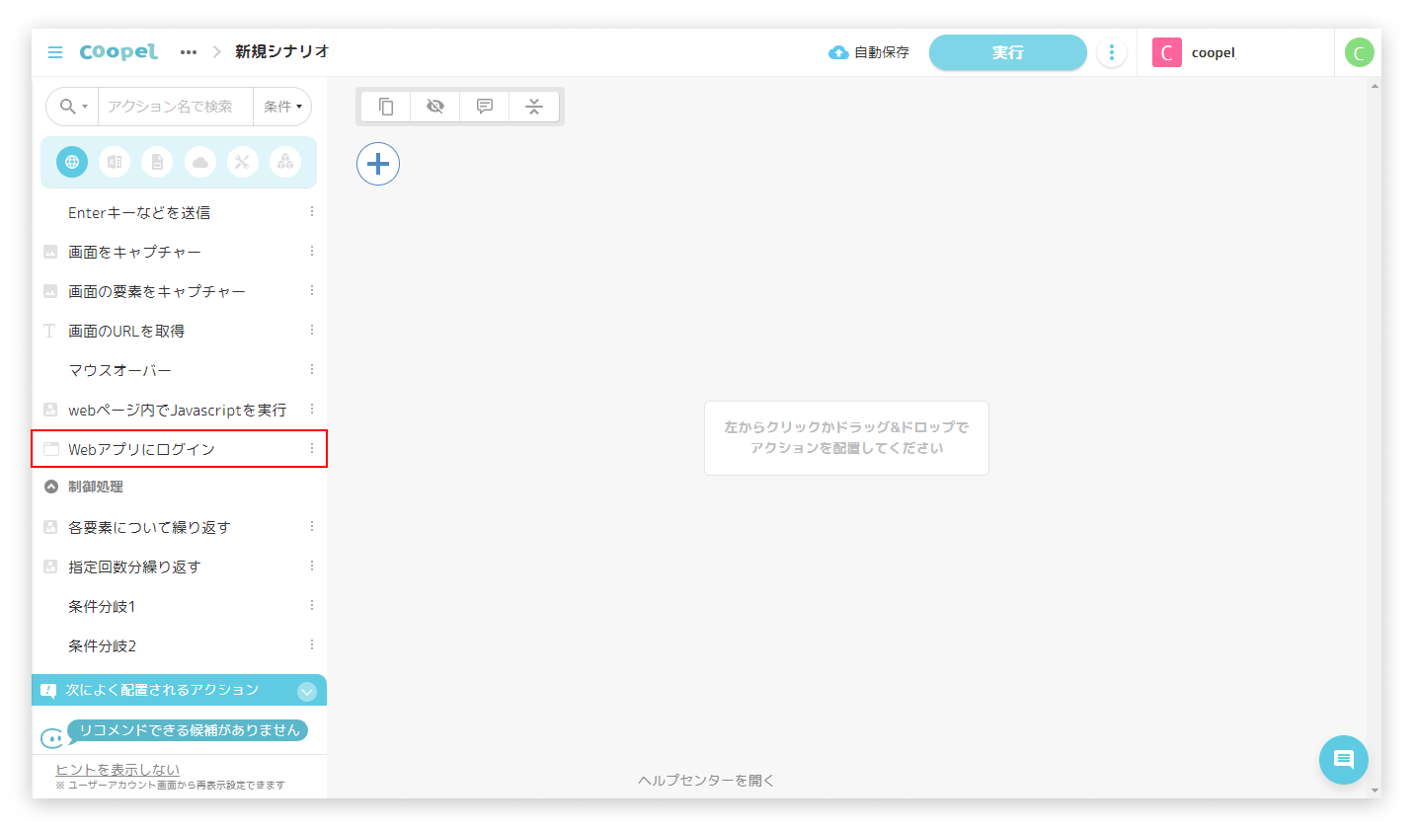Image resolution: width=1412 pixels, height=830 pixels.
Task: Collapse the 次によく配置されるアクション panel
Action: pos(307,691)
